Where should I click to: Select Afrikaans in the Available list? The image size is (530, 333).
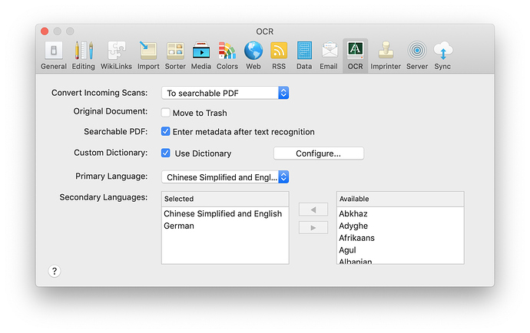click(x=356, y=238)
